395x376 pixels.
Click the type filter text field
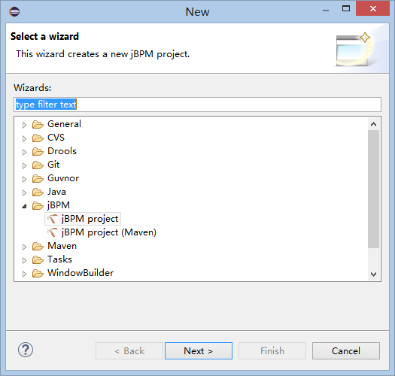197,105
